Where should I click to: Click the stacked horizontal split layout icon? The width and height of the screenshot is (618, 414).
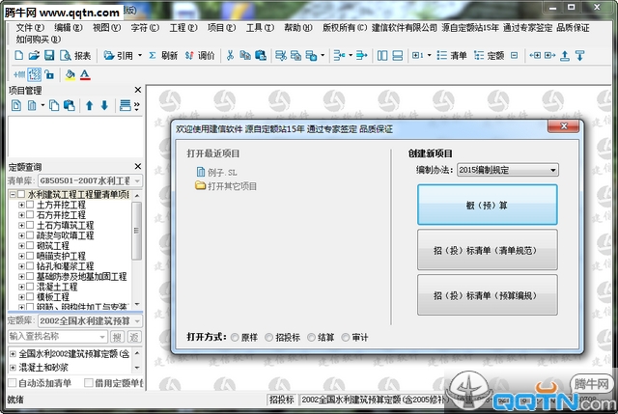tap(398, 56)
